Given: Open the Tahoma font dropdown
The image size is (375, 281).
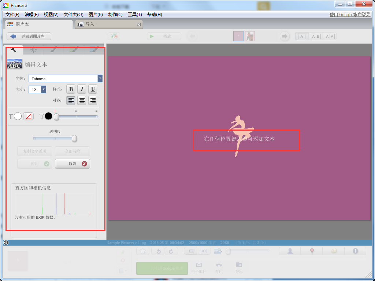Looking at the screenshot, I should 100,78.
